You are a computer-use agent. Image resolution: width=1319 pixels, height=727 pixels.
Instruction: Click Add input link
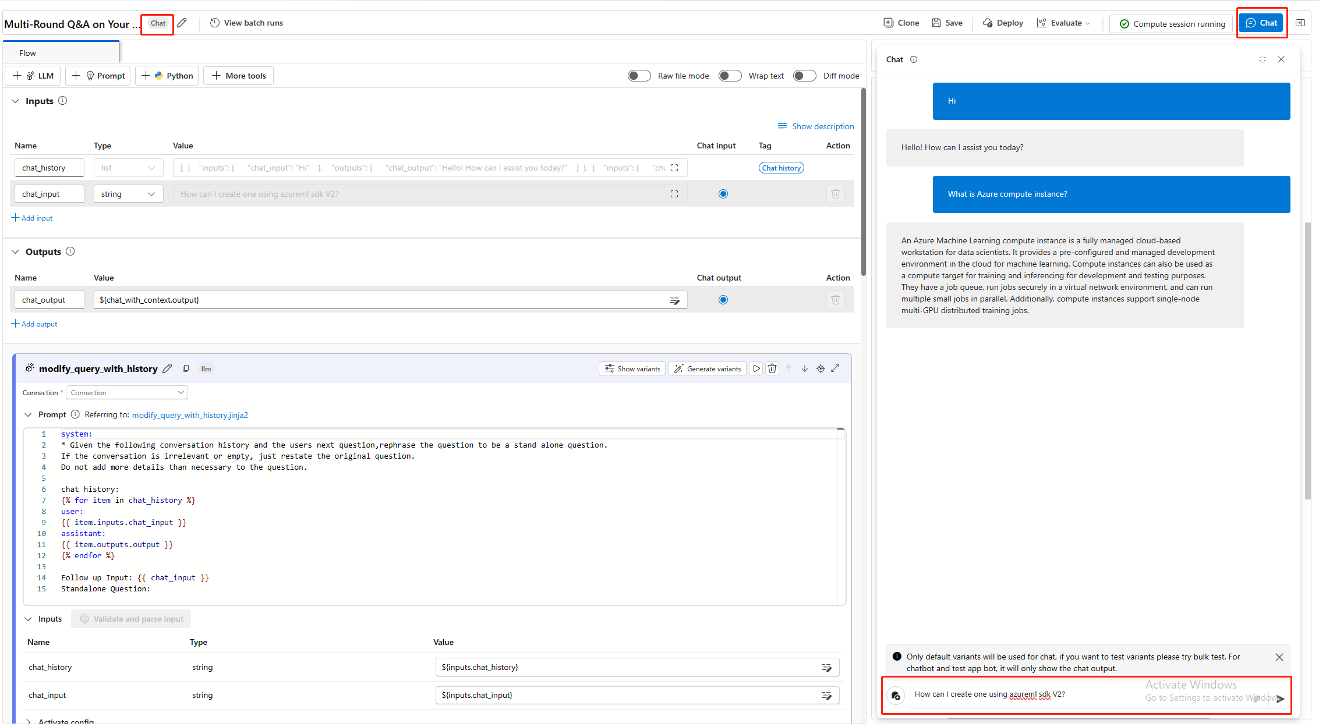pos(33,218)
